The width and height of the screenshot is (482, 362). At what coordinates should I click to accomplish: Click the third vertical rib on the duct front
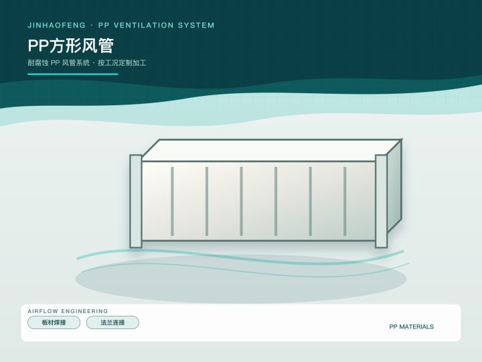[241, 201]
